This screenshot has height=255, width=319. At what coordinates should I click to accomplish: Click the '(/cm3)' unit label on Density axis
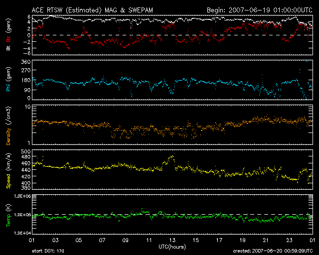(x=8, y=116)
